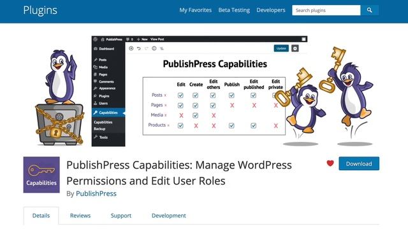Open the Details tab
The width and height of the screenshot is (408, 229).
(x=41, y=216)
